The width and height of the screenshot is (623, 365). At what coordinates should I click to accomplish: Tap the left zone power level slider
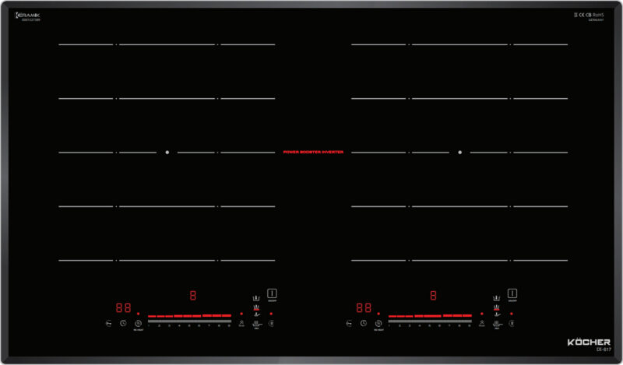[x=189, y=318]
